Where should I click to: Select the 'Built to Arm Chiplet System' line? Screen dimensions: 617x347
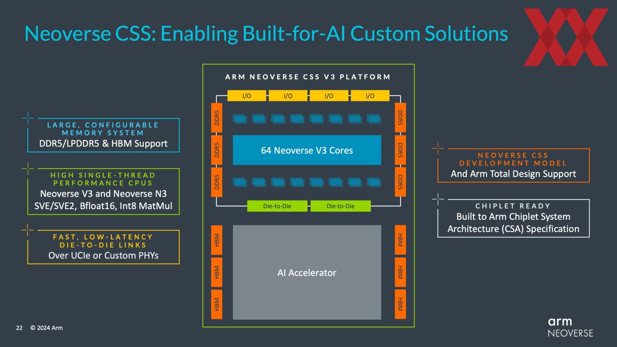point(513,217)
